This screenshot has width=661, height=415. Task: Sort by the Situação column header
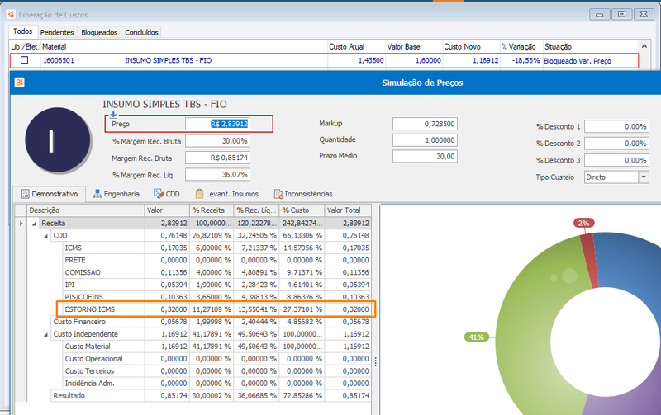(590, 47)
